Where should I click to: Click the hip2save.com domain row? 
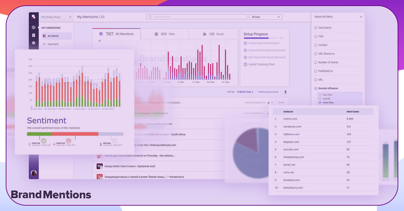(x=323, y=134)
